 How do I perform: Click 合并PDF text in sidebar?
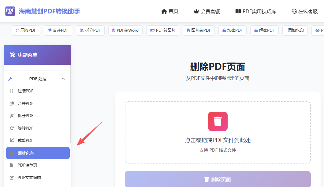[25, 103]
